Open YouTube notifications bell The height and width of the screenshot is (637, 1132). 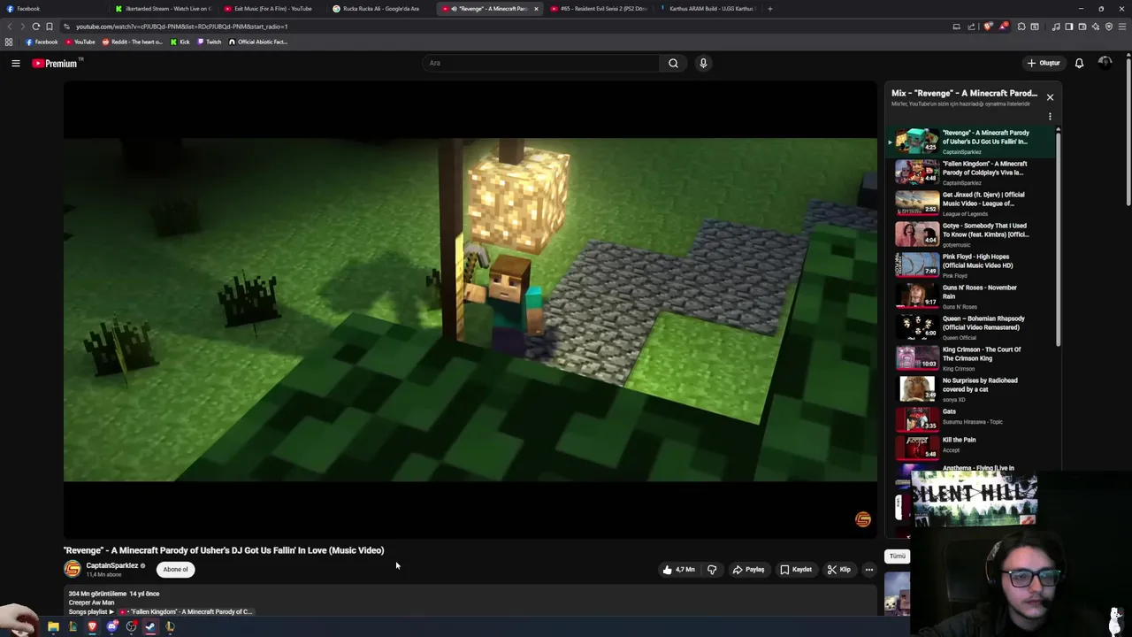1079,63
